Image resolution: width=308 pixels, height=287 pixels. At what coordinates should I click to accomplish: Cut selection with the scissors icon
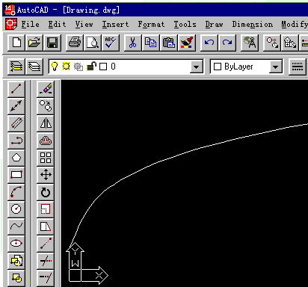132,43
